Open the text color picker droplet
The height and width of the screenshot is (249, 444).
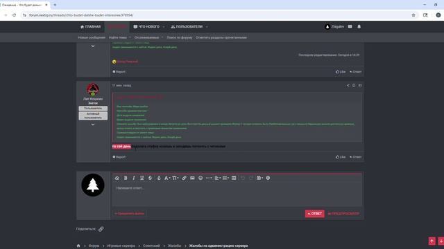tap(159, 178)
